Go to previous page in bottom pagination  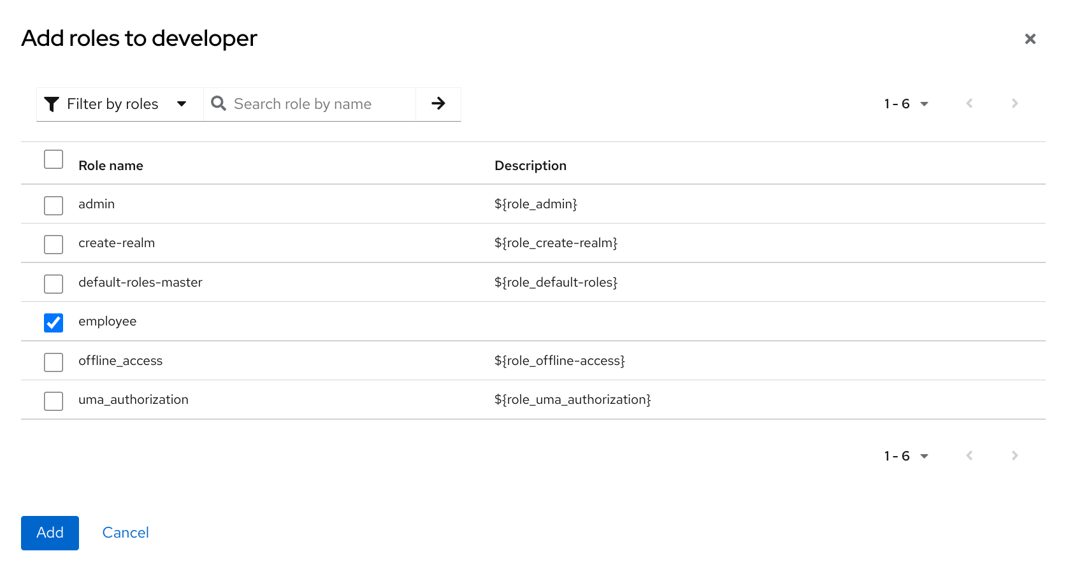point(969,456)
